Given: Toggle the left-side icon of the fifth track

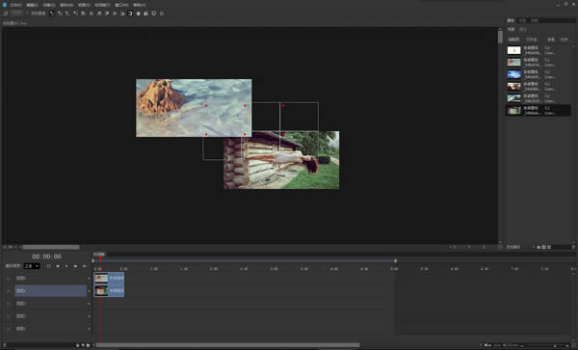Looking at the screenshot, I should pyautogui.click(x=8, y=329).
